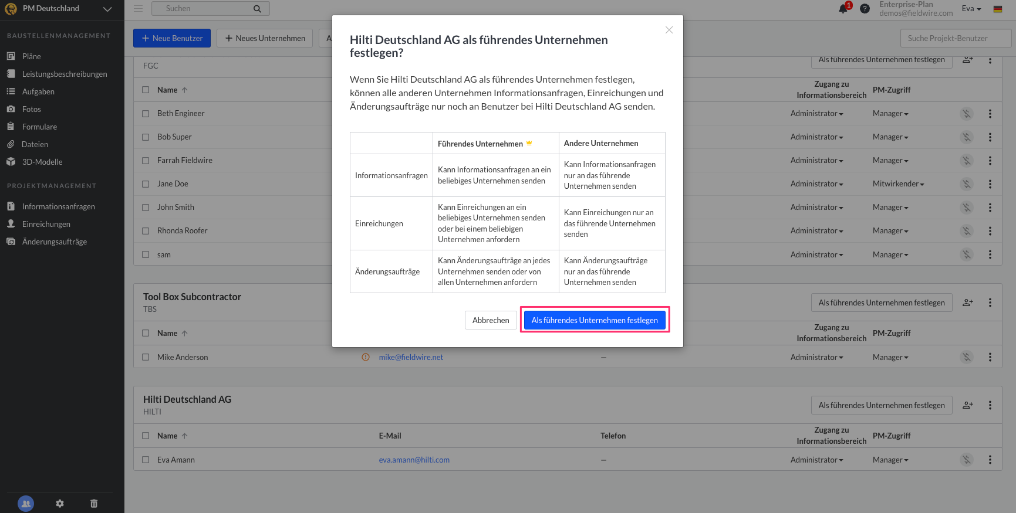
Task: Open Administrator dropdown for Mike Anderson
Action: tap(816, 357)
